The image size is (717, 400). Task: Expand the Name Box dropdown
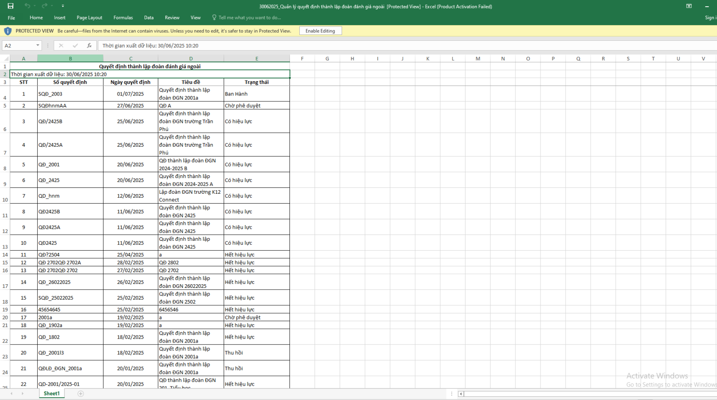(x=38, y=45)
